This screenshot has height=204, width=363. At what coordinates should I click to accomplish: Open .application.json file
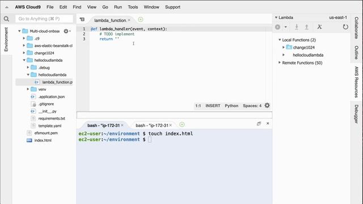[x=52, y=97]
